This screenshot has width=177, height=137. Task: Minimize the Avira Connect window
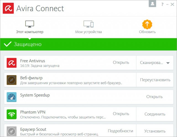167,4
